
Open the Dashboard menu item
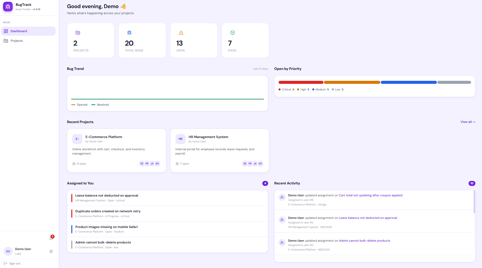pyautogui.click(x=28, y=31)
